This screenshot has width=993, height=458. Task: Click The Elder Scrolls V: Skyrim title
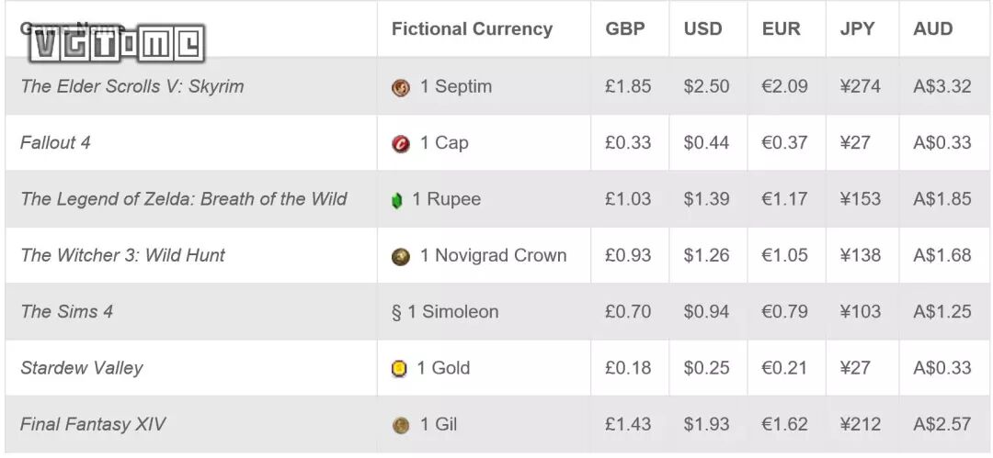coord(132,86)
